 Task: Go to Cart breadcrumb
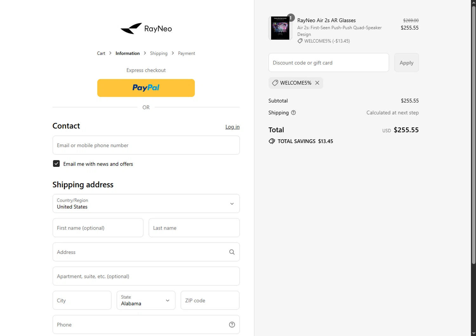[x=101, y=53]
